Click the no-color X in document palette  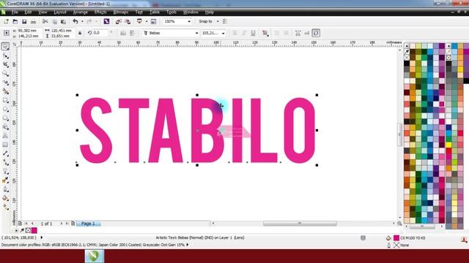point(28,231)
